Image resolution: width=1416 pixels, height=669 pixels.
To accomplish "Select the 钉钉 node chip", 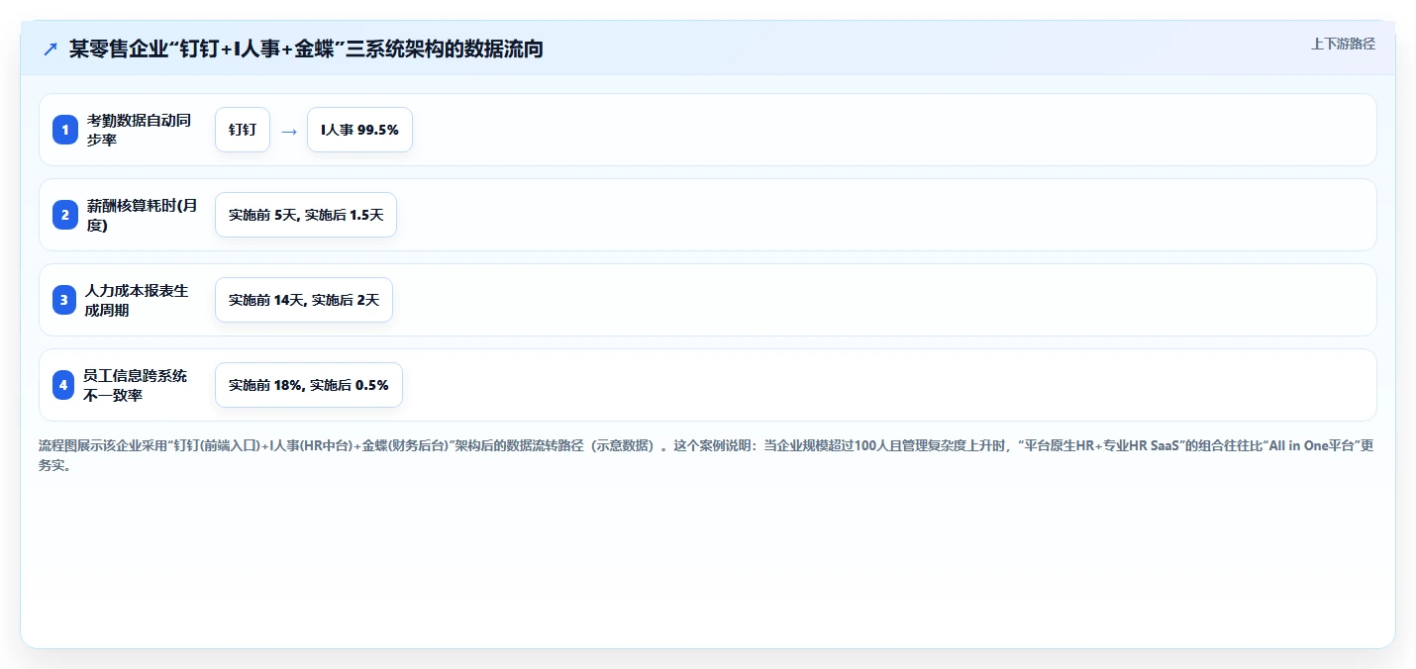I will tap(243, 130).
